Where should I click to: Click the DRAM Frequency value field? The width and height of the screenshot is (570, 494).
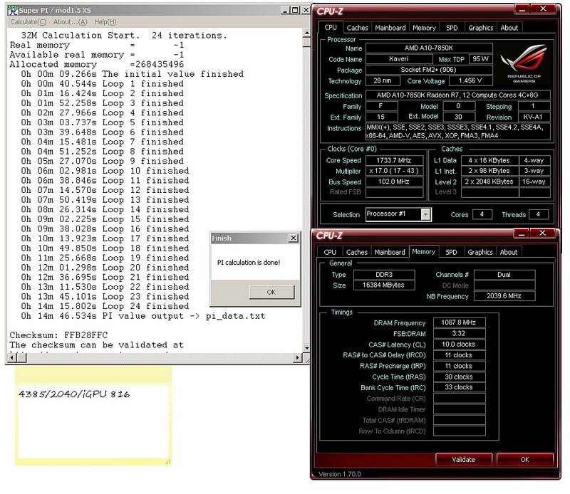click(459, 322)
